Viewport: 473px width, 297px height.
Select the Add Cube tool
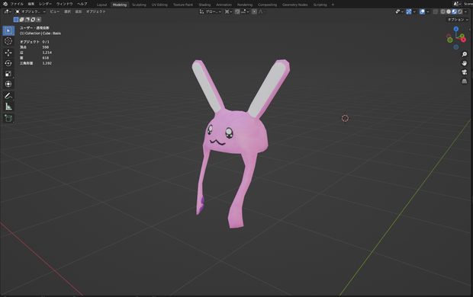(x=8, y=118)
